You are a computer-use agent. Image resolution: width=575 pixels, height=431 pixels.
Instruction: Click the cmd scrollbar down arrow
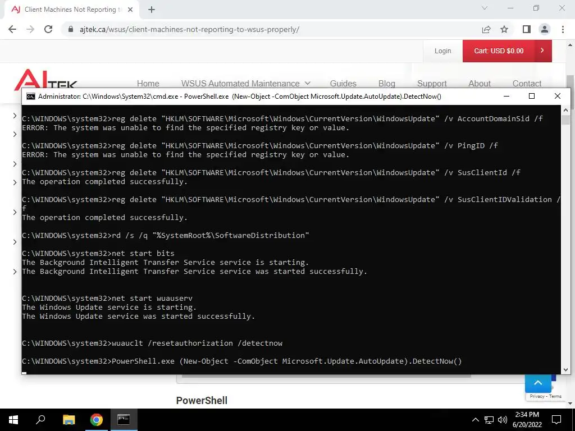tap(565, 369)
